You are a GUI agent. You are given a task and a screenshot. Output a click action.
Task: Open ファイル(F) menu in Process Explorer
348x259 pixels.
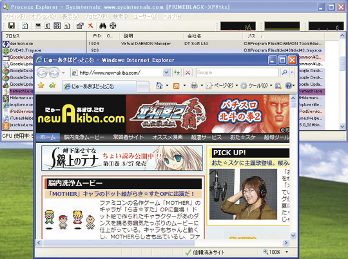(15, 16)
